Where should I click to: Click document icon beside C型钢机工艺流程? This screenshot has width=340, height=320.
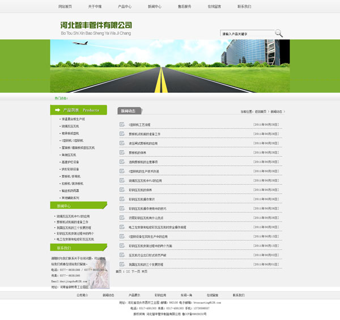[122, 125]
